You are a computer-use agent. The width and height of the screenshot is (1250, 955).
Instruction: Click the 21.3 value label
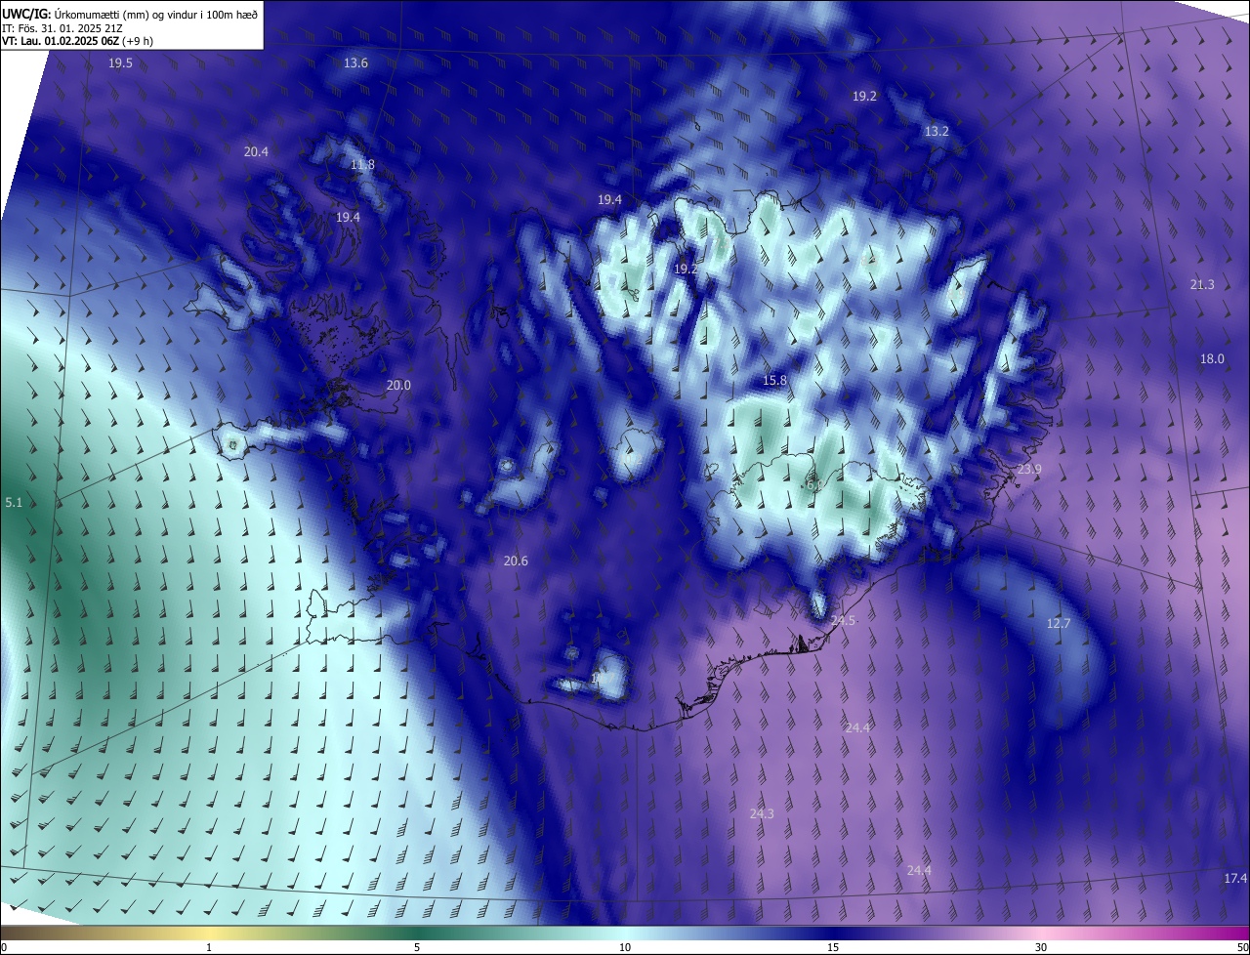1202,285
